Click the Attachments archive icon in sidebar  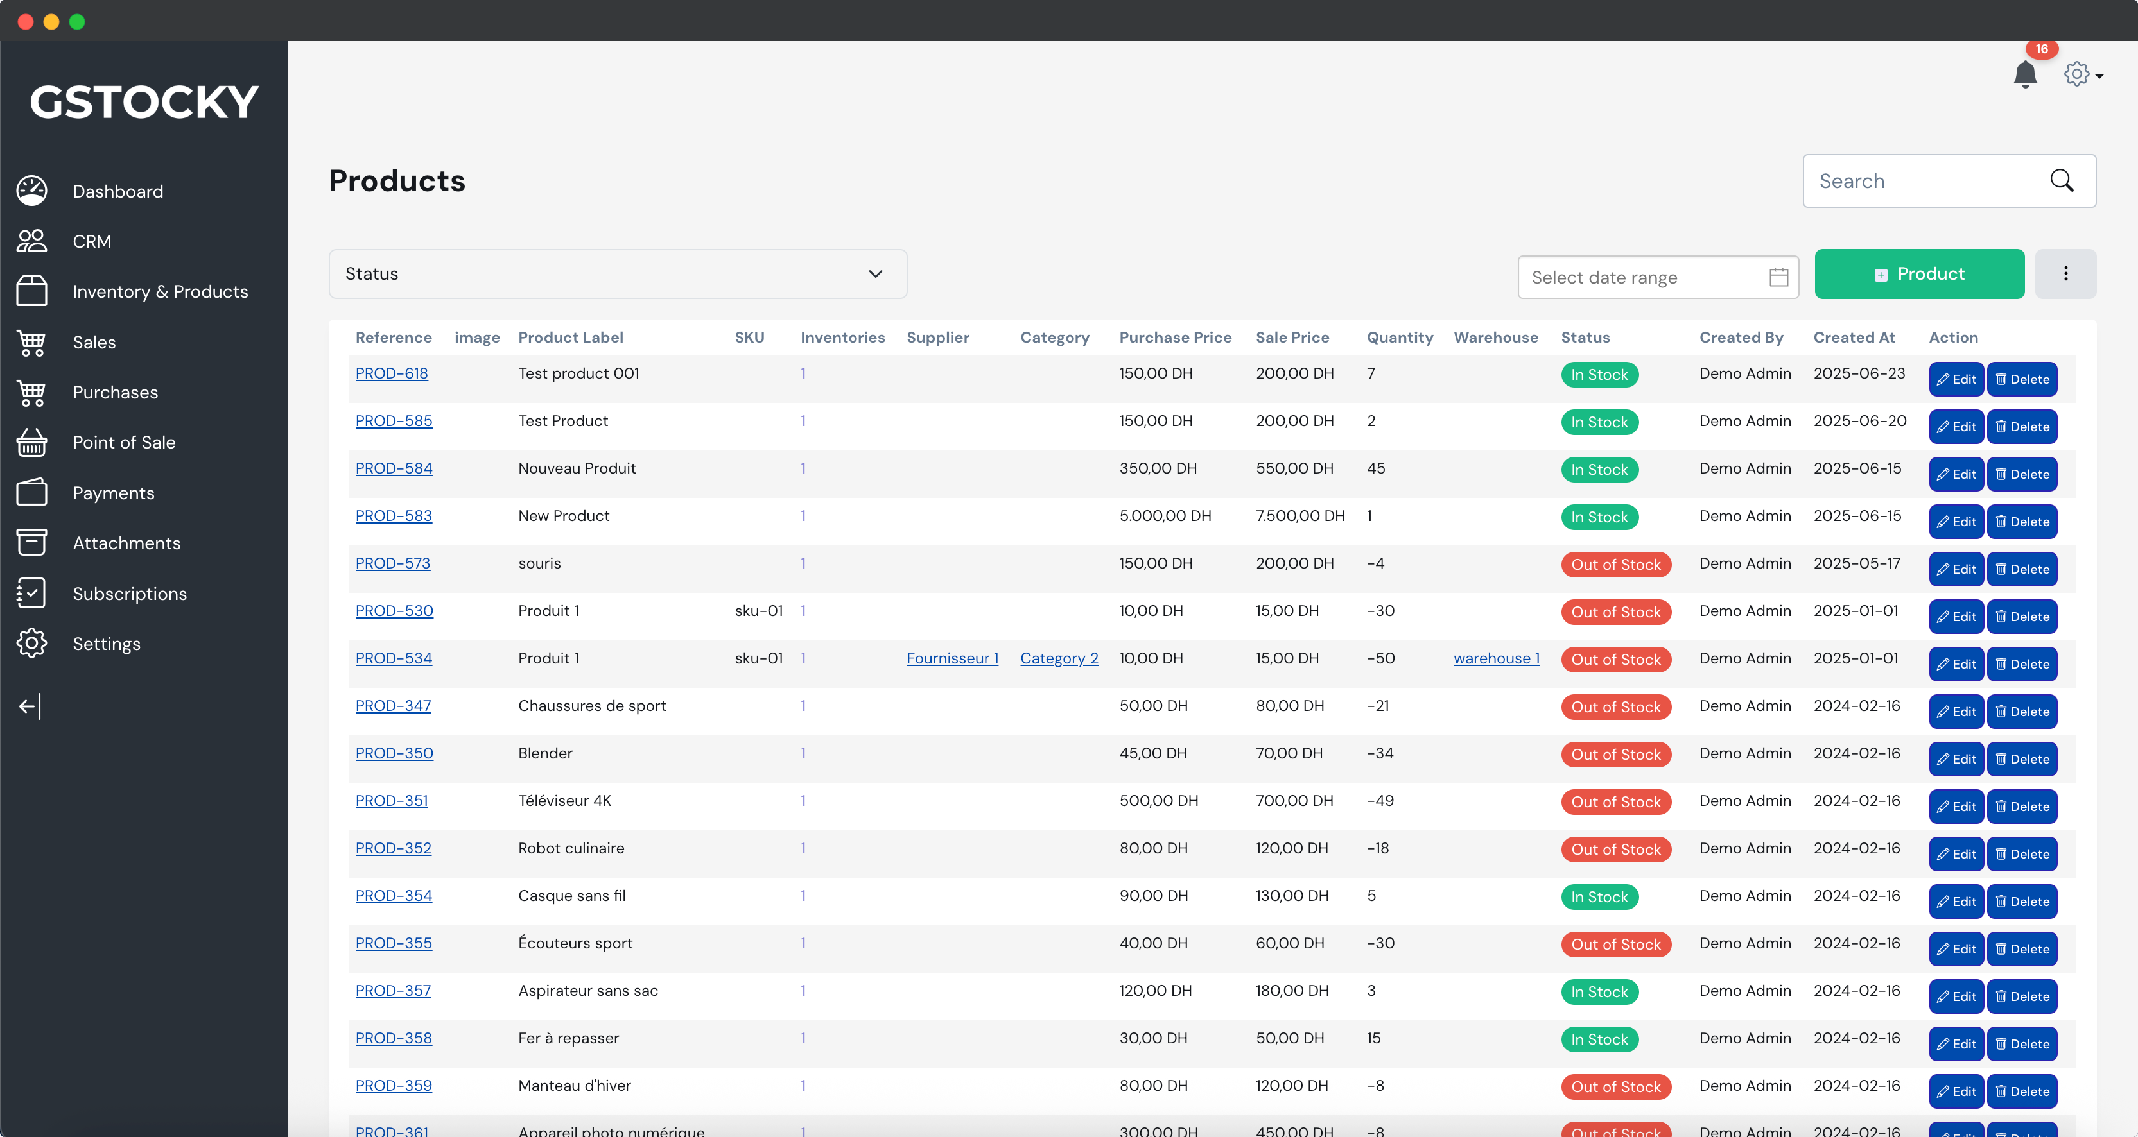(31, 542)
